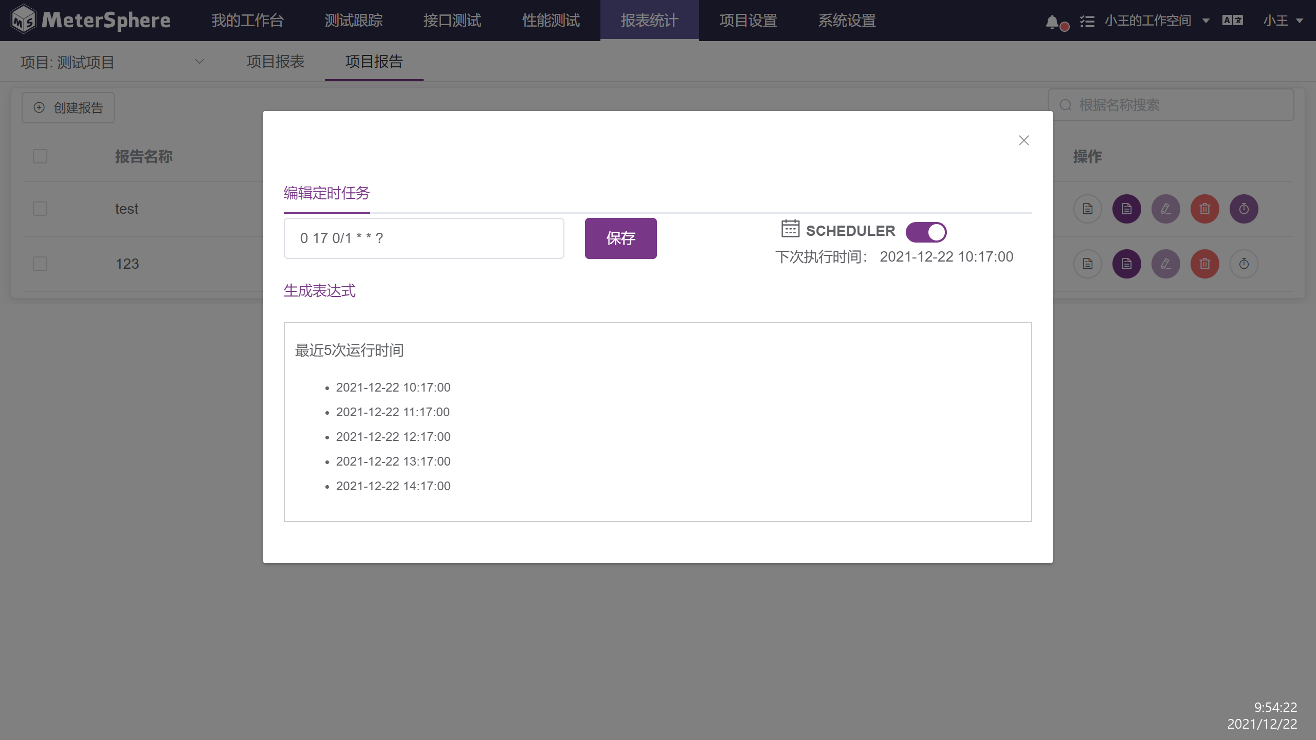Close the scheduler dialog with X

point(1023,140)
